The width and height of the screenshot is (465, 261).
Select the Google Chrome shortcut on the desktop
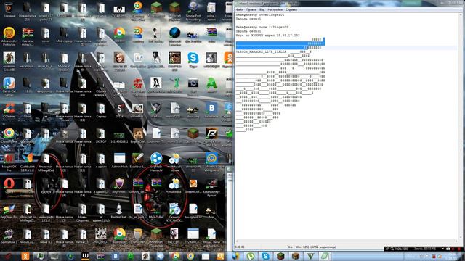(x=9, y=136)
